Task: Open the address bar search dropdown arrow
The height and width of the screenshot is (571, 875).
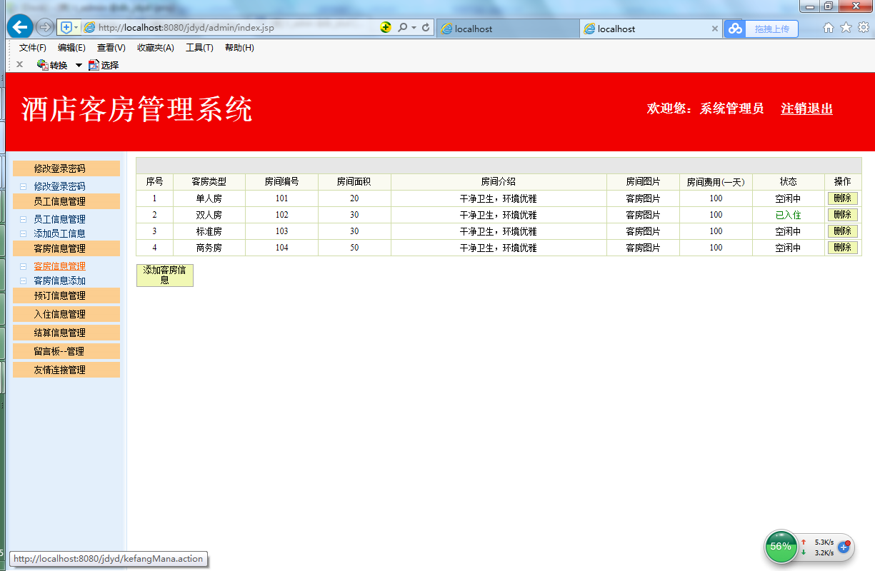Action: tap(414, 28)
